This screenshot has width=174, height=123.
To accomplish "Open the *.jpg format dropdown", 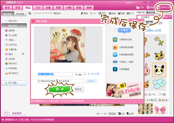I will 80,74.
